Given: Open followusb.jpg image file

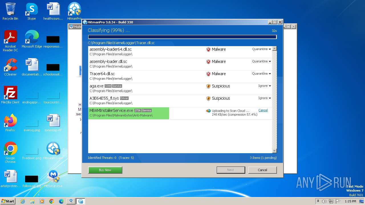Looking at the screenshot, I should pyautogui.click(x=32, y=181).
